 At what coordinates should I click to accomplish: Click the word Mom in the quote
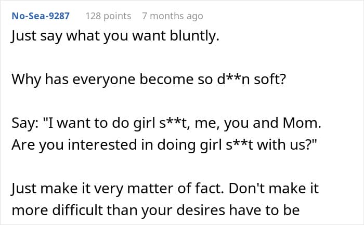[x=300, y=123]
